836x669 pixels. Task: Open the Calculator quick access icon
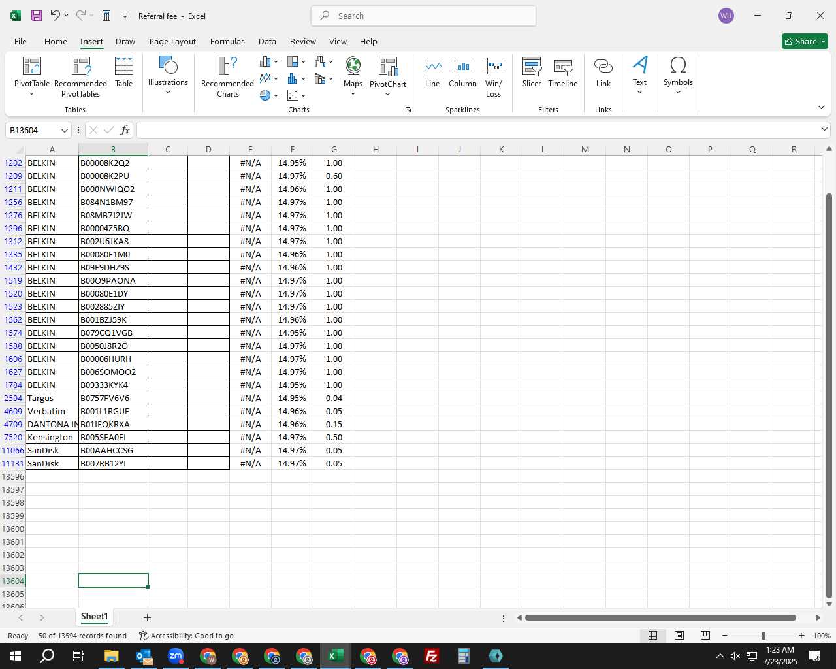click(x=106, y=16)
